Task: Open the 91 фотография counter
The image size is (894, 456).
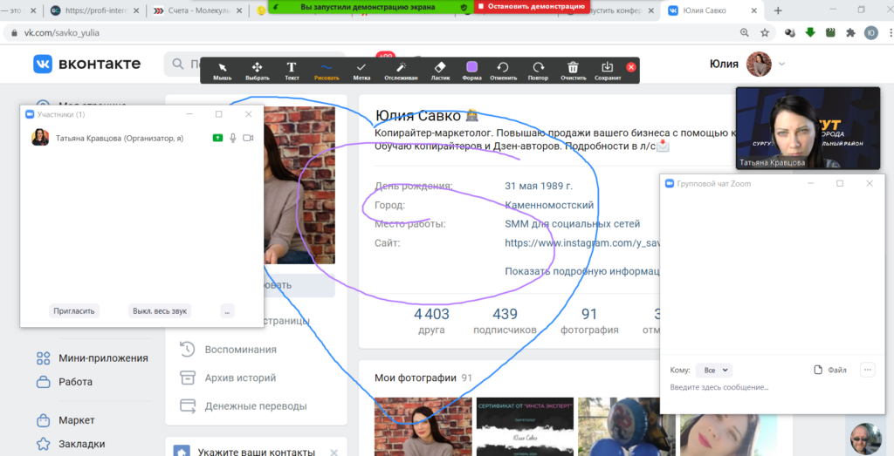Action: click(589, 321)
